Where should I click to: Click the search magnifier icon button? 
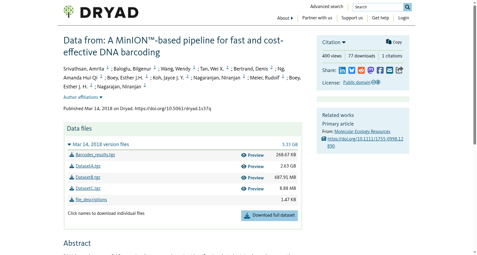407,7
